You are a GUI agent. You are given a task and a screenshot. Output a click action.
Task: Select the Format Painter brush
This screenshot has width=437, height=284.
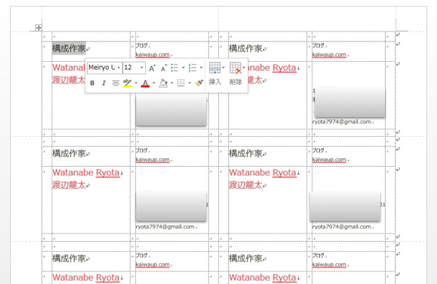point(199,83)
